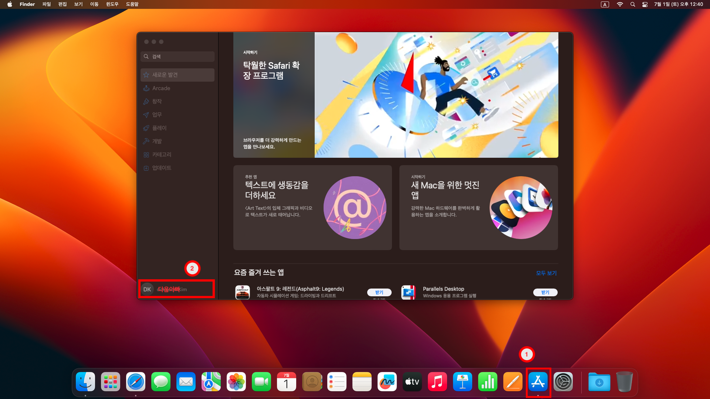Get Parallels Desktop with 받기
Image resolution: width=710 pixels, height=399 pixels.
point(545,292)
